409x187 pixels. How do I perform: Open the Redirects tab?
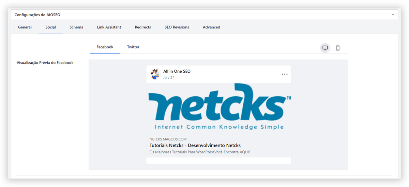[x=143, y=27]
